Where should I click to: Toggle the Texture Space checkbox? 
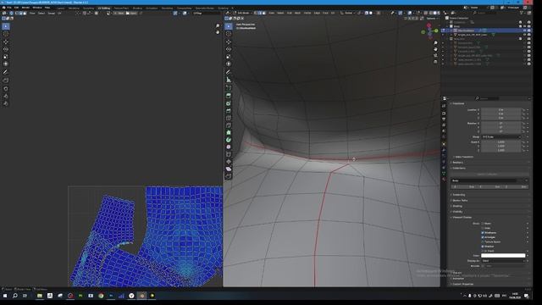483,241
